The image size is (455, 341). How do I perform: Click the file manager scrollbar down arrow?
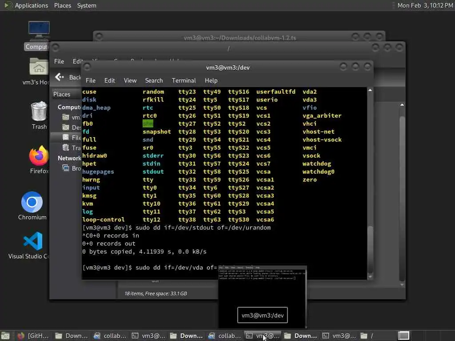[x=402, y=285]
